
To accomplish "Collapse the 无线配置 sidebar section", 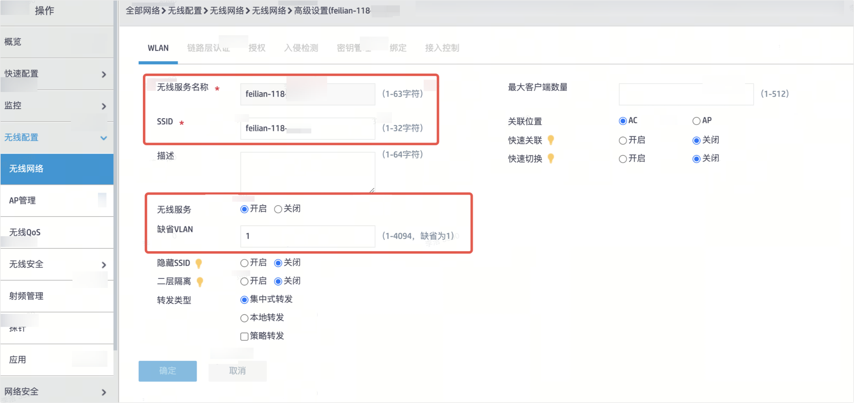I will (x=57, y=138).
